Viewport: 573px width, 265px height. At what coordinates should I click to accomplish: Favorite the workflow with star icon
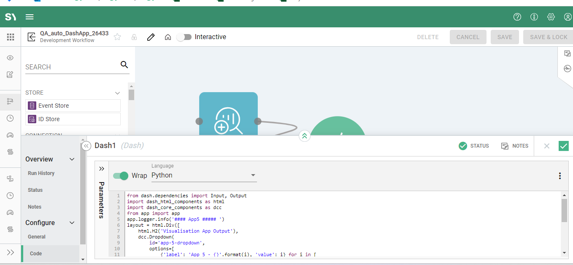(117, 37)
